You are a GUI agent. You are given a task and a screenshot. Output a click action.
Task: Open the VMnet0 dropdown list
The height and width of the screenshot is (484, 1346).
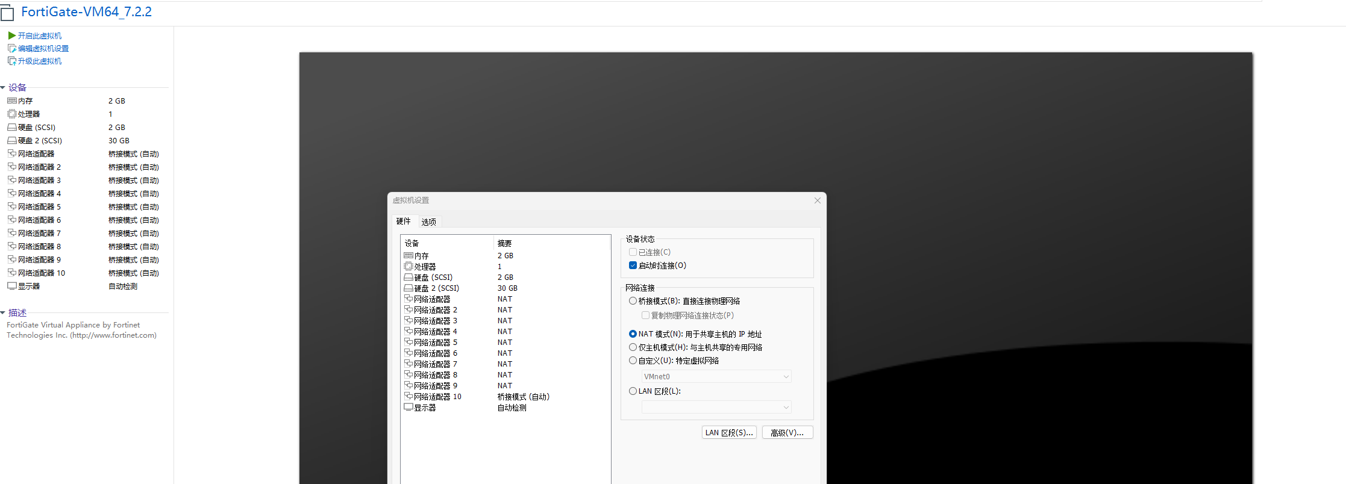[x=716, y=377]
